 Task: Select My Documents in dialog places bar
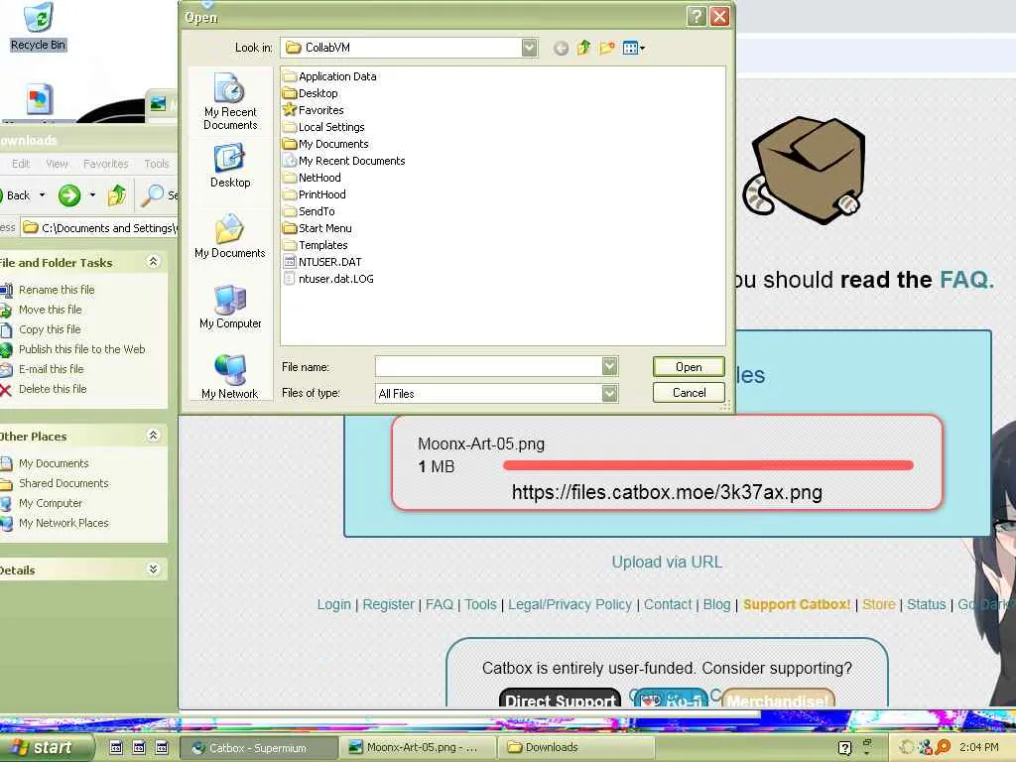point(230,236)
